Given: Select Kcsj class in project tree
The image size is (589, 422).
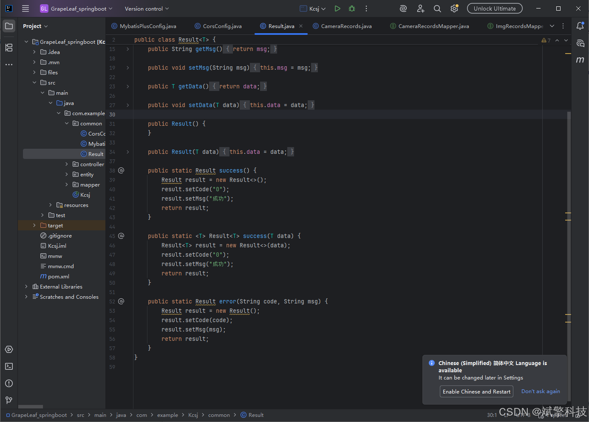Looking at the screenshot, I should (x=81, y=195).
